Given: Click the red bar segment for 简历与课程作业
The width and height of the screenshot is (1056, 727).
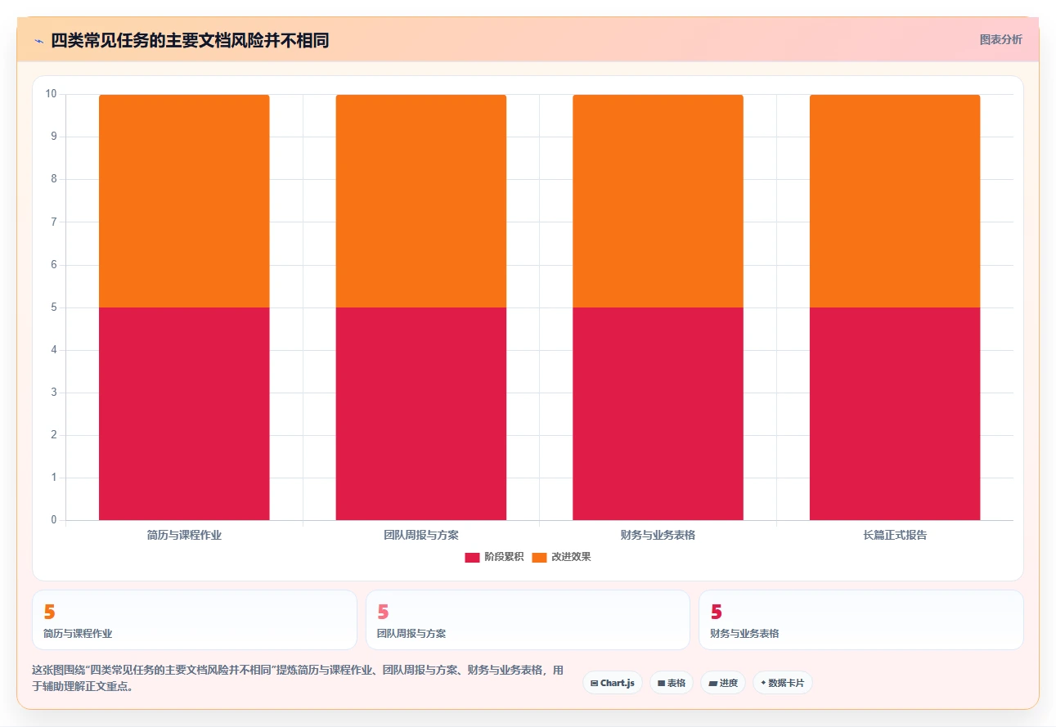Looking at the screenshot, I should pyautogui.click(x=184, y=414).
